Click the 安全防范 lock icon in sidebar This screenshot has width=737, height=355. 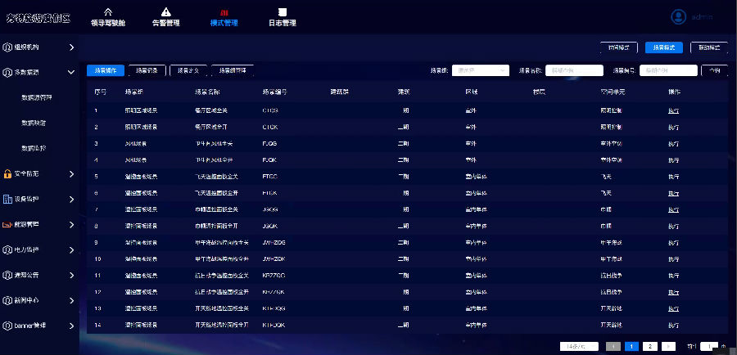pyautogui.click(x=7, y=174)
